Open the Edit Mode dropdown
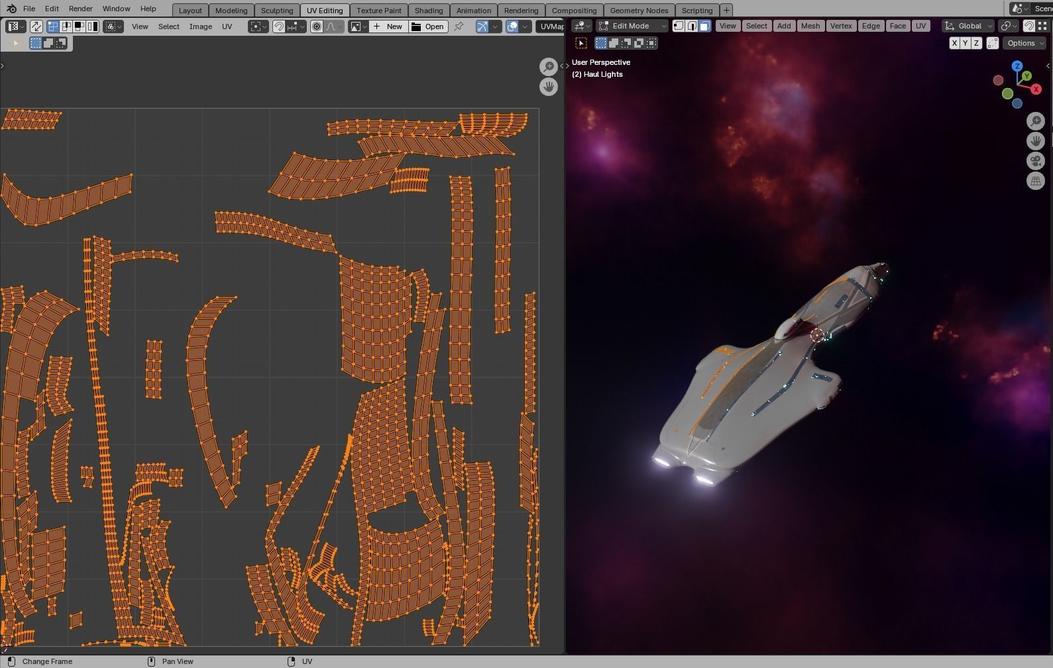 [x=632, y=26]
